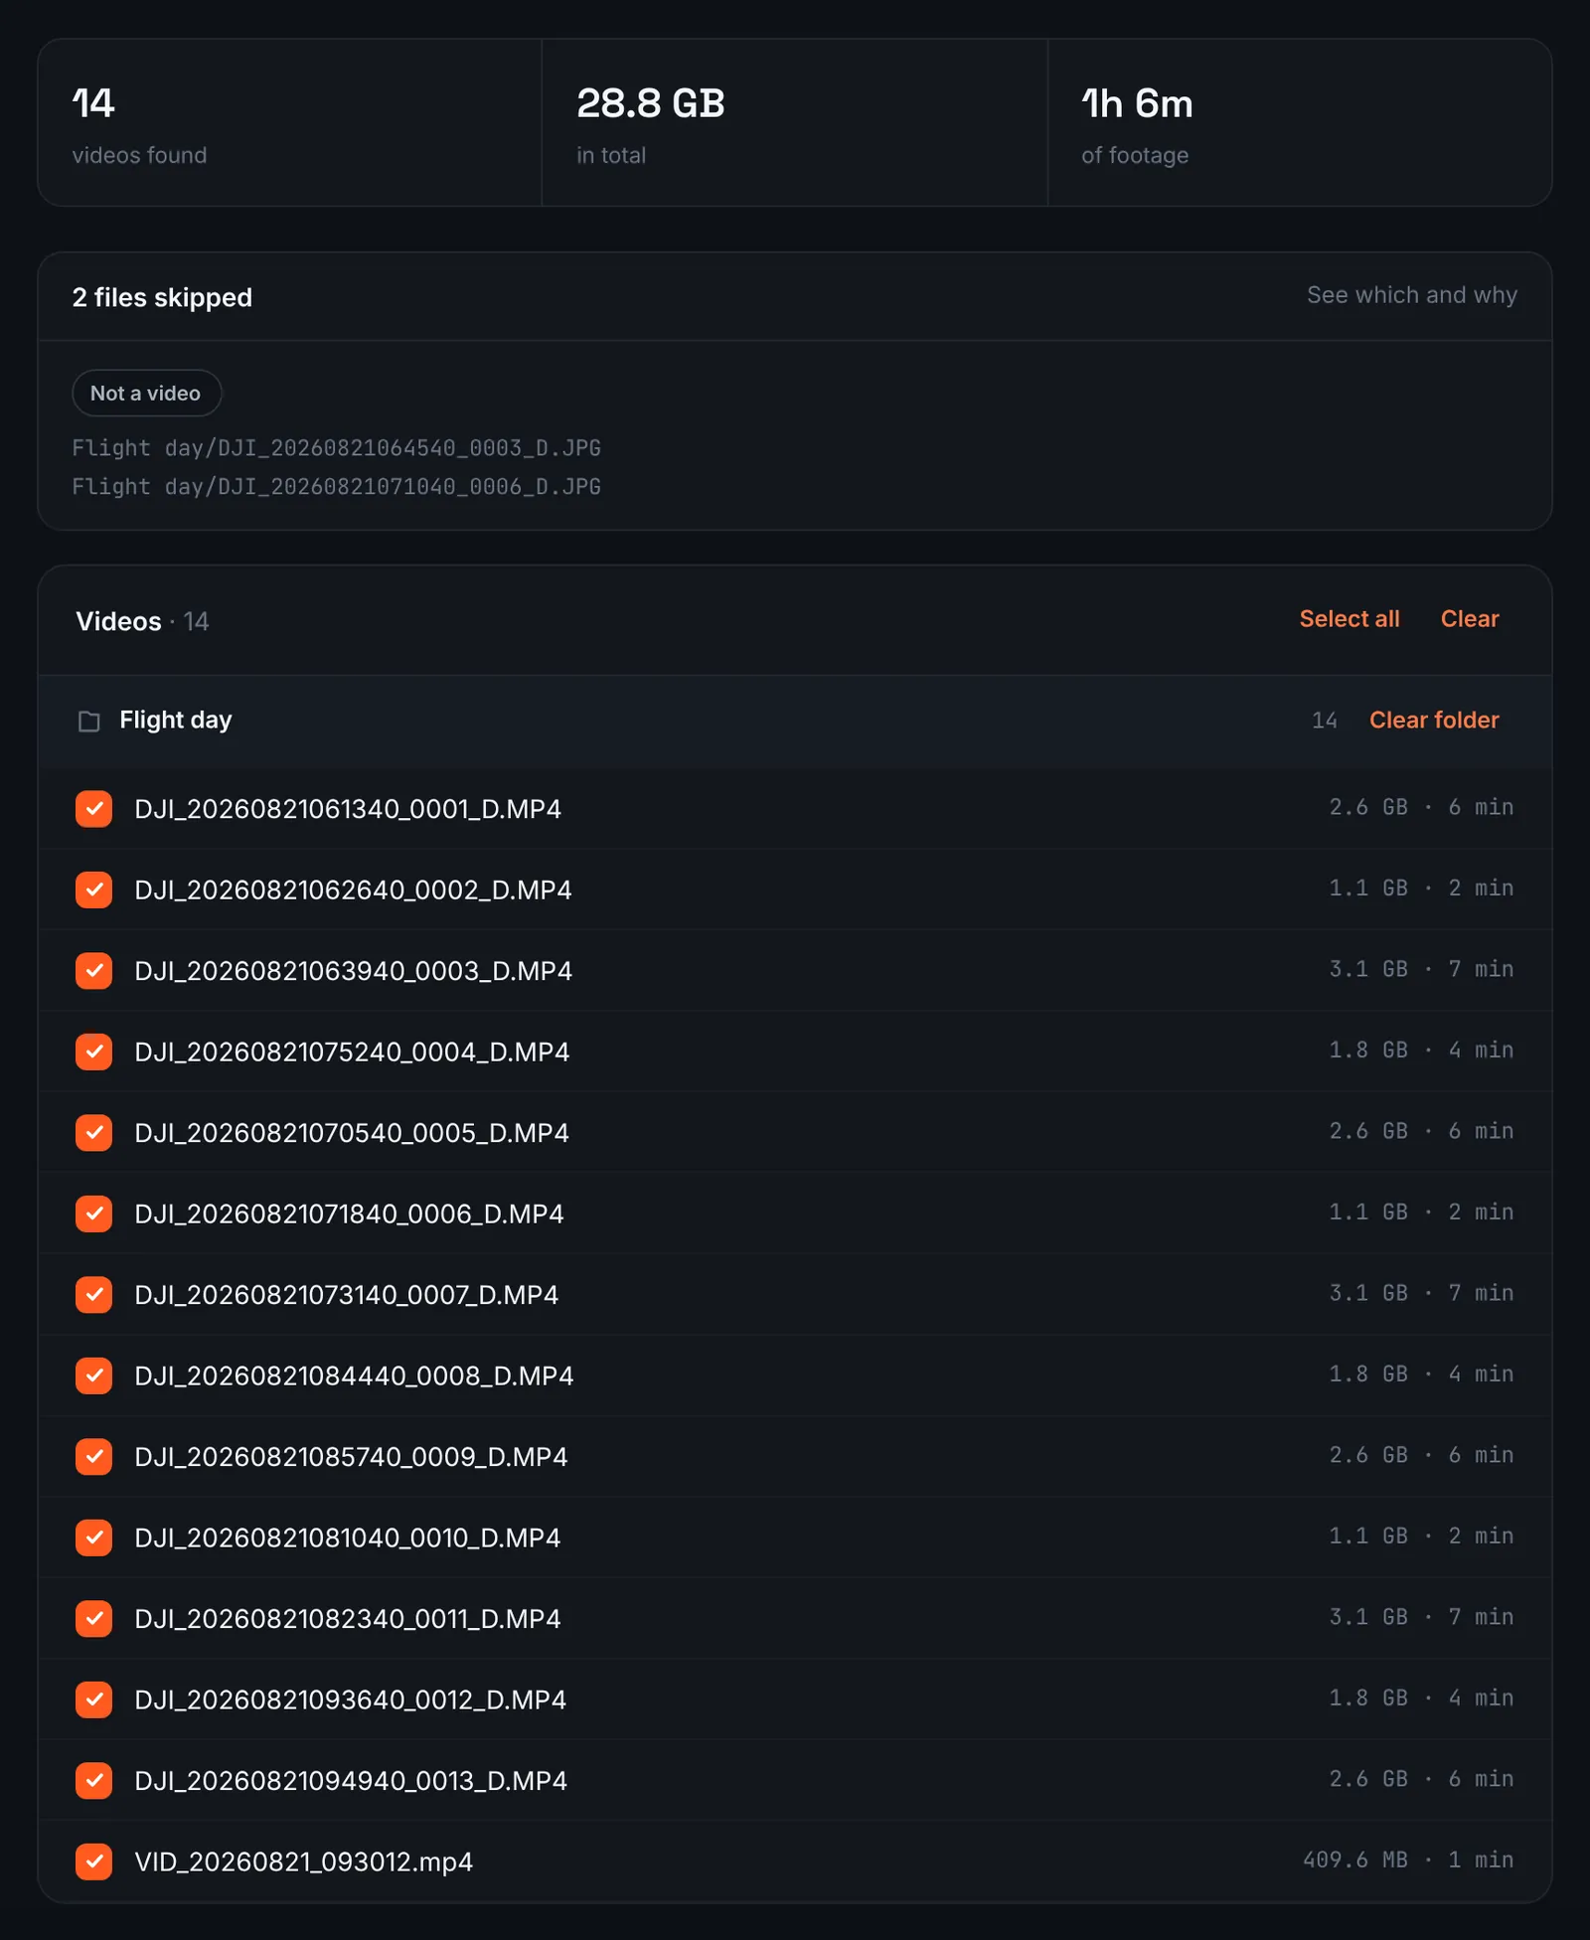Click the skipped DJI_20260821064540_0003_D.JPG path
The image size is (1590, 1940).
[x=336, y=448]
